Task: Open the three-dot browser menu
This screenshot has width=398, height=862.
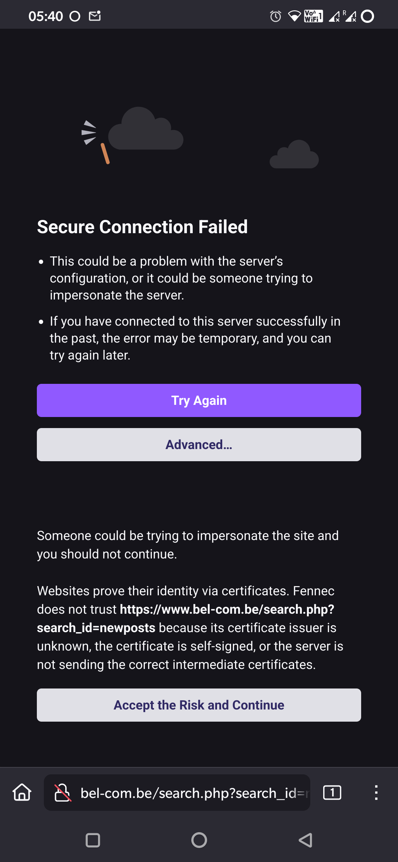Action: pos(376,792)
